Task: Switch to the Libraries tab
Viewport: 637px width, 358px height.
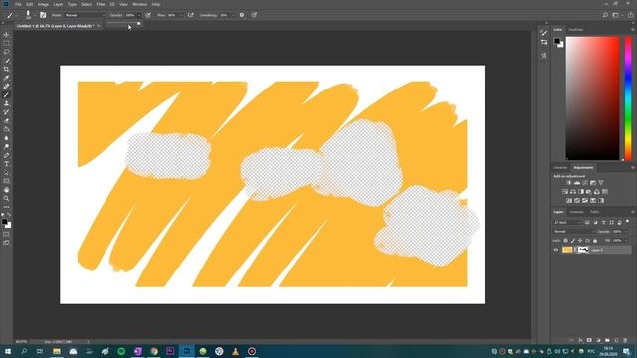Action: (560, 168)
